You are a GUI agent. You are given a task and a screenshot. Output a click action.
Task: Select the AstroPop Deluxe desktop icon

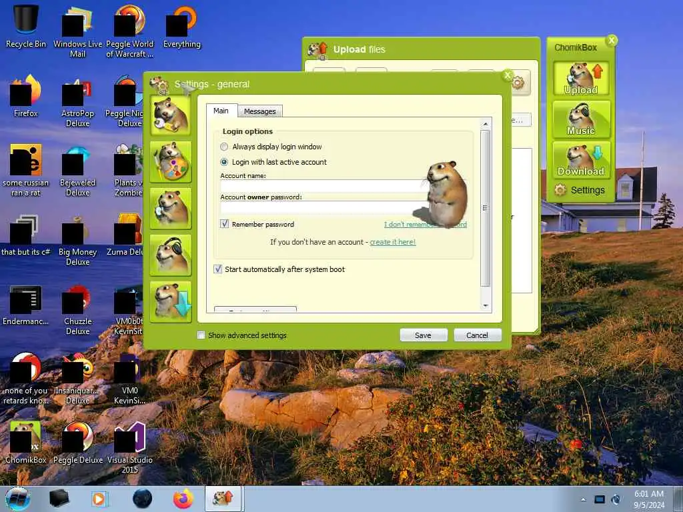pos(77,101)
